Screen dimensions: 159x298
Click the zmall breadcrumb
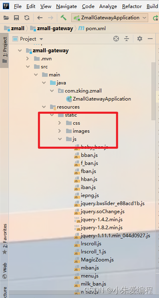[14, 29]
